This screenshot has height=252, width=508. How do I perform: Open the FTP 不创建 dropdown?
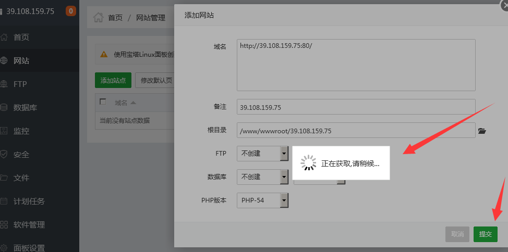point(262,154)
